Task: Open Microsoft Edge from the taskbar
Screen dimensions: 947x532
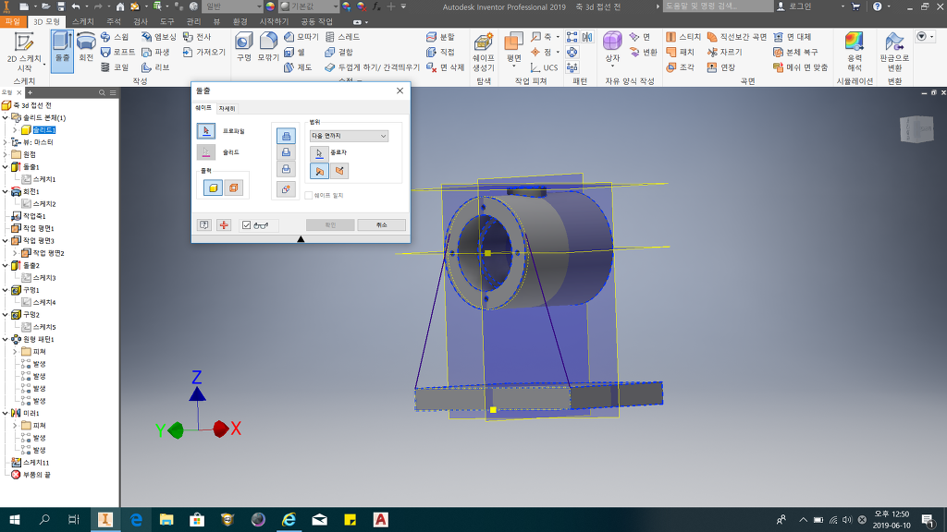Action: point(135,520)
